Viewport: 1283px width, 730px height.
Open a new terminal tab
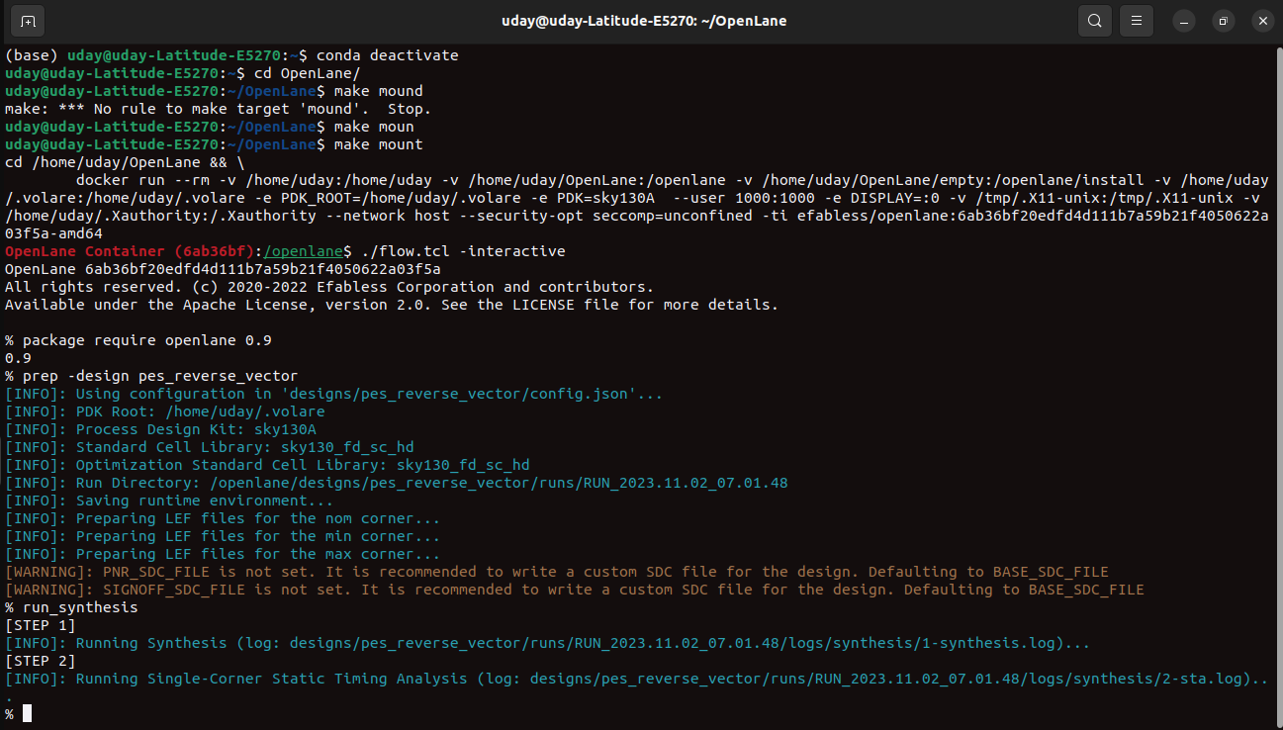coord(26,20)
